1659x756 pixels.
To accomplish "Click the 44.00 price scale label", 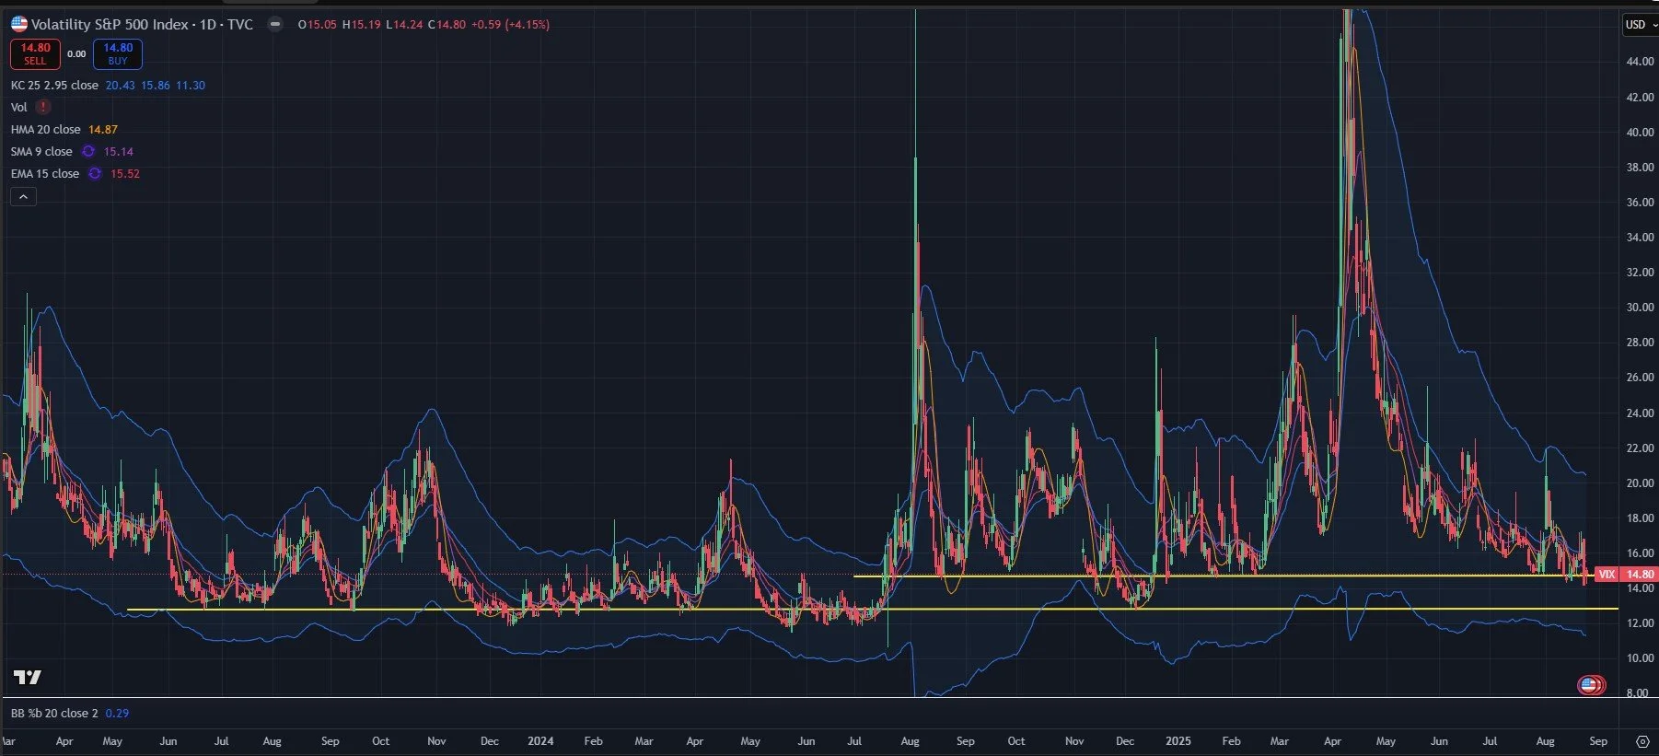I will tap(1640, 62).
